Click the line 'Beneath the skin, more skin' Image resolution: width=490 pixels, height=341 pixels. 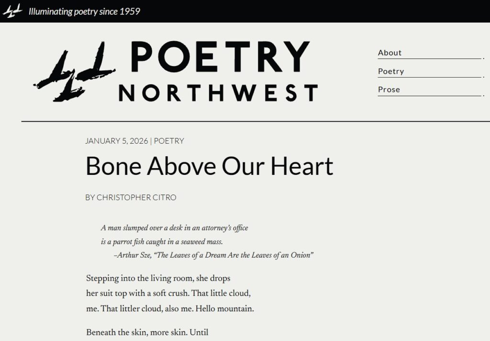click(147, 332)
